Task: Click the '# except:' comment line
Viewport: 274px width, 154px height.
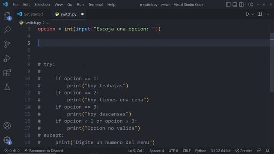Action: 51,135
